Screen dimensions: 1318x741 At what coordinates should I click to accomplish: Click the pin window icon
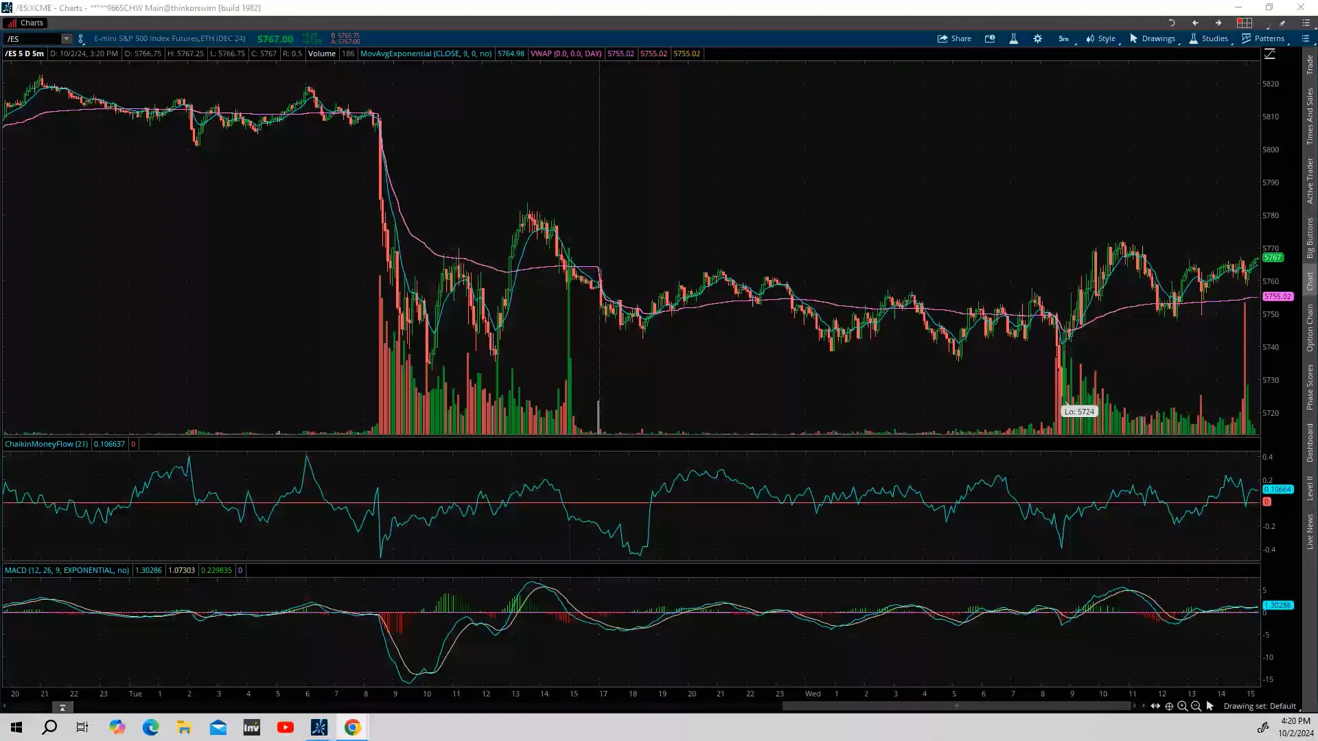tap(1282, 23)
